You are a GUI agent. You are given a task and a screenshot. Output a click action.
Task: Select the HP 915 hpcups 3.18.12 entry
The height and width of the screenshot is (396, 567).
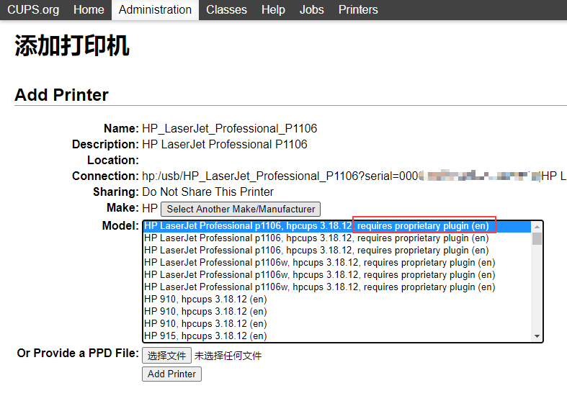point(337,336)
